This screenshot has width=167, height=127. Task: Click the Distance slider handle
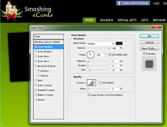coord(88,61)
